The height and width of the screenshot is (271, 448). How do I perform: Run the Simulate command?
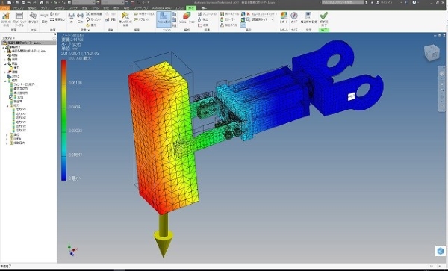187,18
